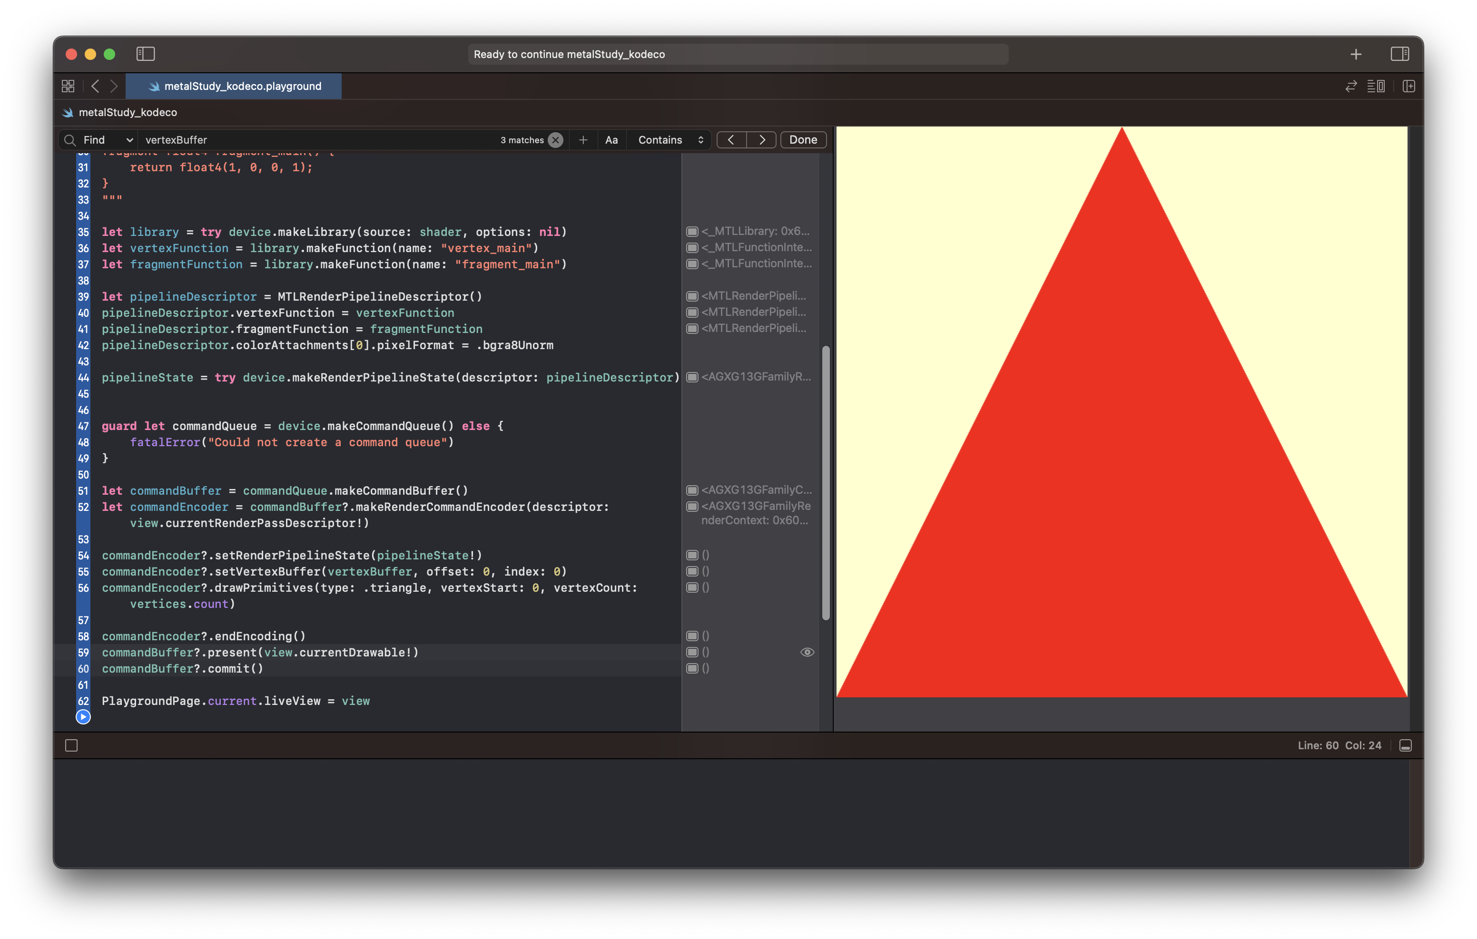Click the empty square at bottom left
The height and width of the screenshot is (939, 1477).
[71, 745]
